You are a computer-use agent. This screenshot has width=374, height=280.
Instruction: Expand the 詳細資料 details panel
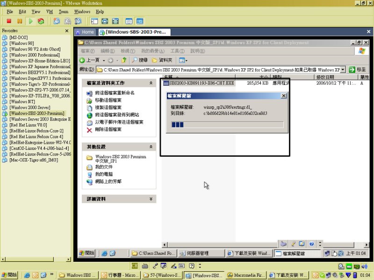[x=151, y=199]
